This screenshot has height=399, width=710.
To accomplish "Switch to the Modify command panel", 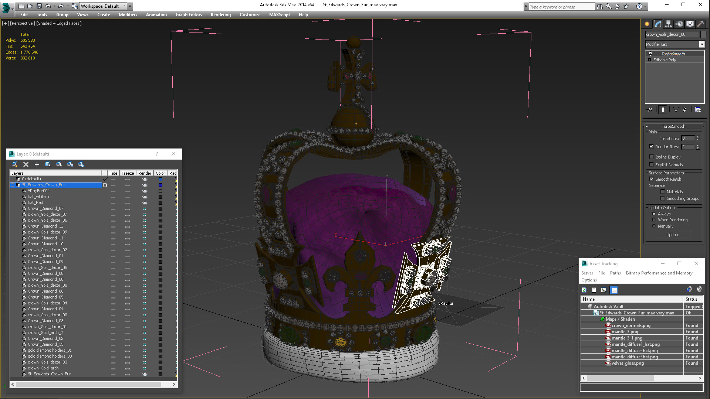I will (657, 24).
